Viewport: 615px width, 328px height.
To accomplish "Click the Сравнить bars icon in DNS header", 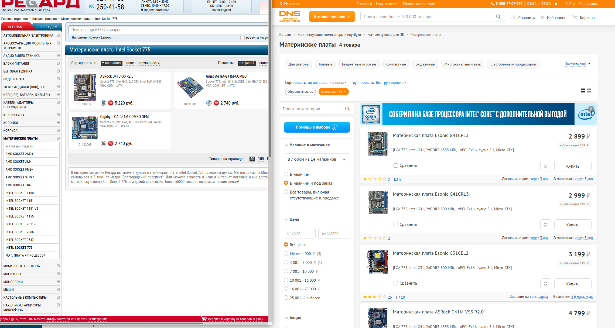I will [x=513, y=18].
